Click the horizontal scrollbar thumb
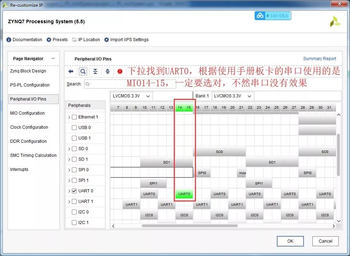The width and height of the screenshot is (350, 256). [190, 226]
